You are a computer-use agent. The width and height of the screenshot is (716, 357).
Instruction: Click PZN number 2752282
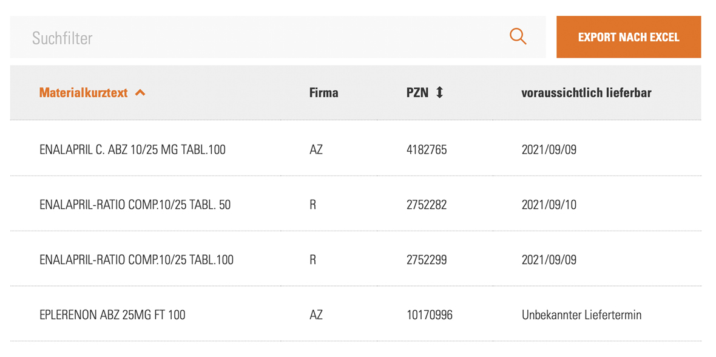tap(427, 205)
